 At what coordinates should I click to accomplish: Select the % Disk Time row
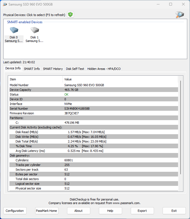point(94,146)
